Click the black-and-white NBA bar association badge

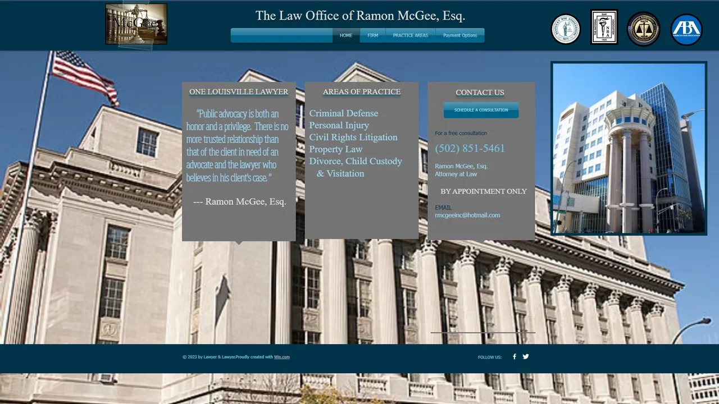604,27
